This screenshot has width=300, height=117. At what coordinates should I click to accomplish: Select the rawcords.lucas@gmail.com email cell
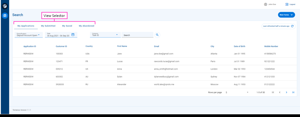click(167, 61)
